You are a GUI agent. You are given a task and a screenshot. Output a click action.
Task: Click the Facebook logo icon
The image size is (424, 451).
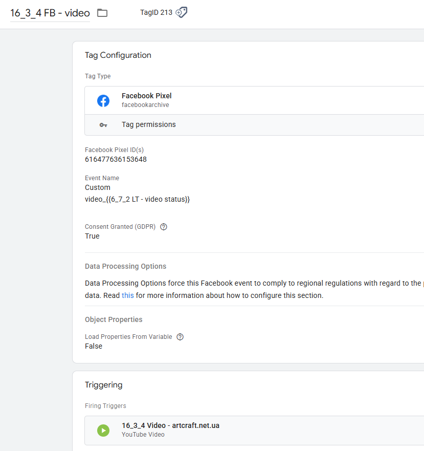pyautogui.click(x=103, y=101)
